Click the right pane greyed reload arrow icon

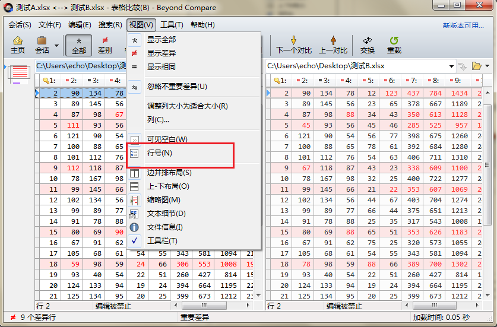(x=463, y=66)
